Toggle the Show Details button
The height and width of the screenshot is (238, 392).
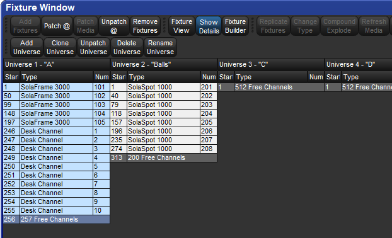coord(209,26)
